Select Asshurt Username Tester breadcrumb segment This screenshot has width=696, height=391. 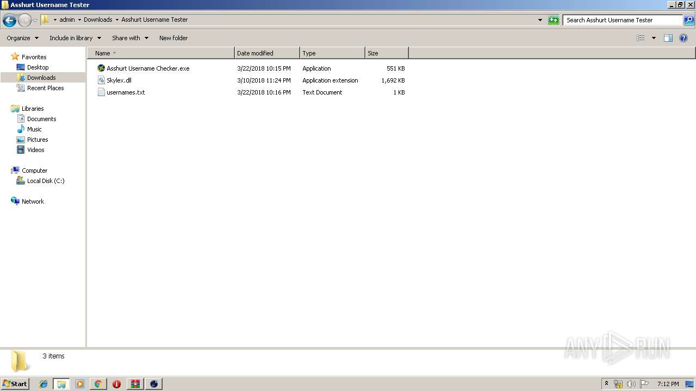point(154,20)
